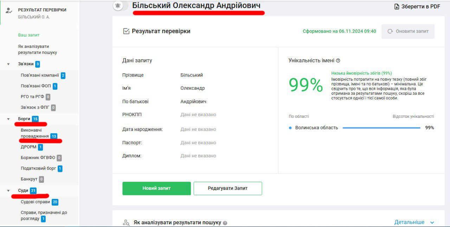Open Виконавчі провадження in sidebar
450x227 pixels.
click(x=34, y=133)
